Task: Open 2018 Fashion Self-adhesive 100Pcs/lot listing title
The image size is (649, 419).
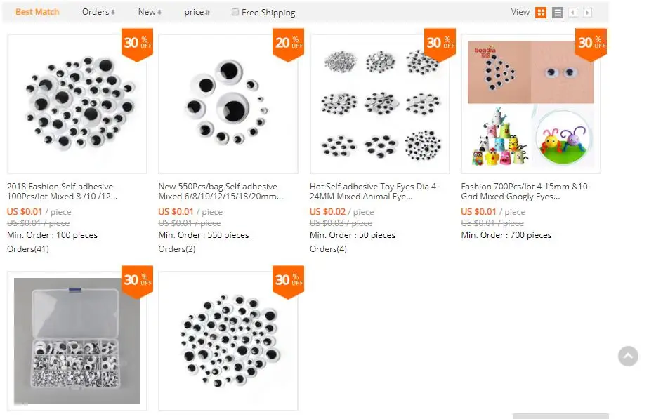Action: [62, 191]
